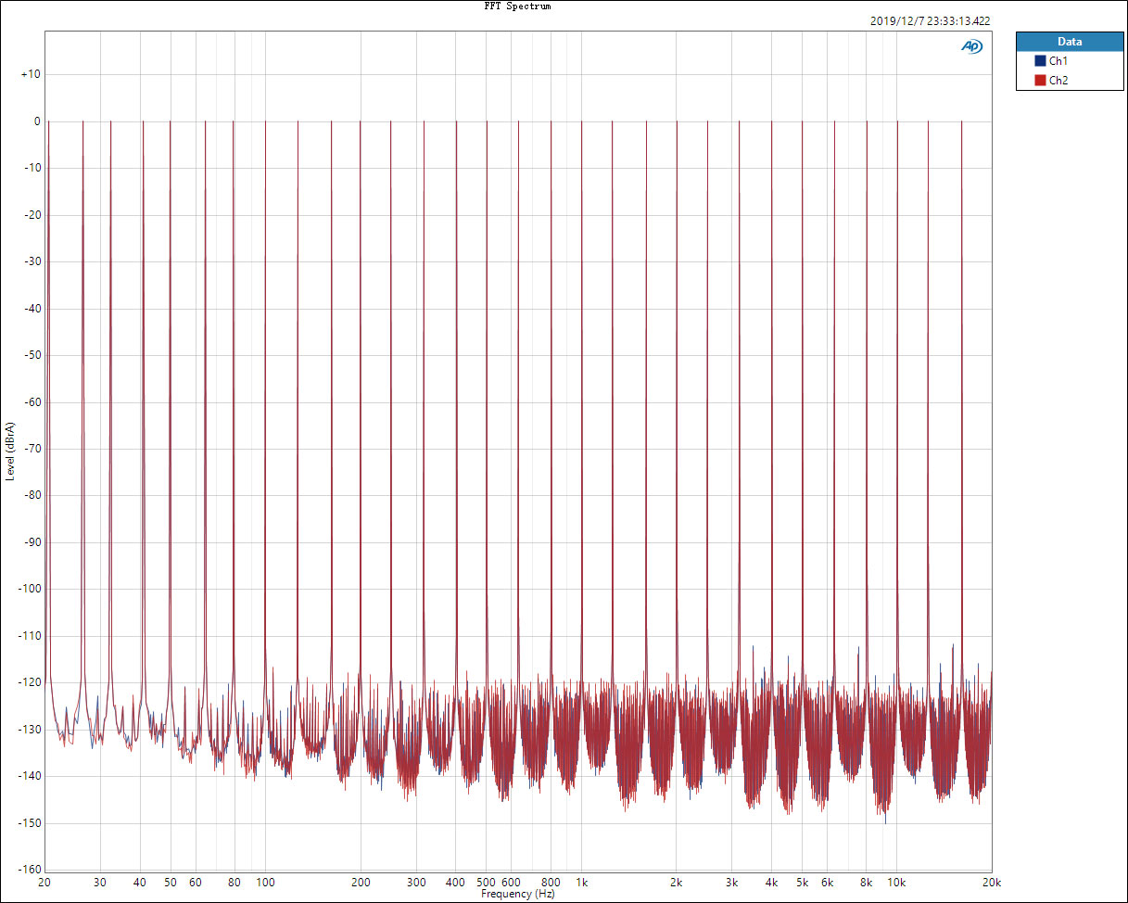Click the 2k frequency axis tick
Image resolution: width=1128 pixels, height=903 pixels.
pos(677,883)
